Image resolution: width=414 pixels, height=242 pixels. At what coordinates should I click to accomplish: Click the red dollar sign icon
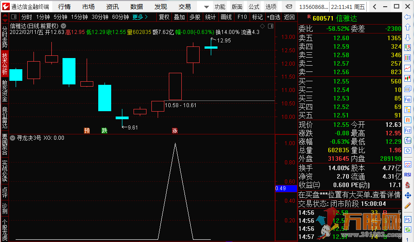(407, 185)
